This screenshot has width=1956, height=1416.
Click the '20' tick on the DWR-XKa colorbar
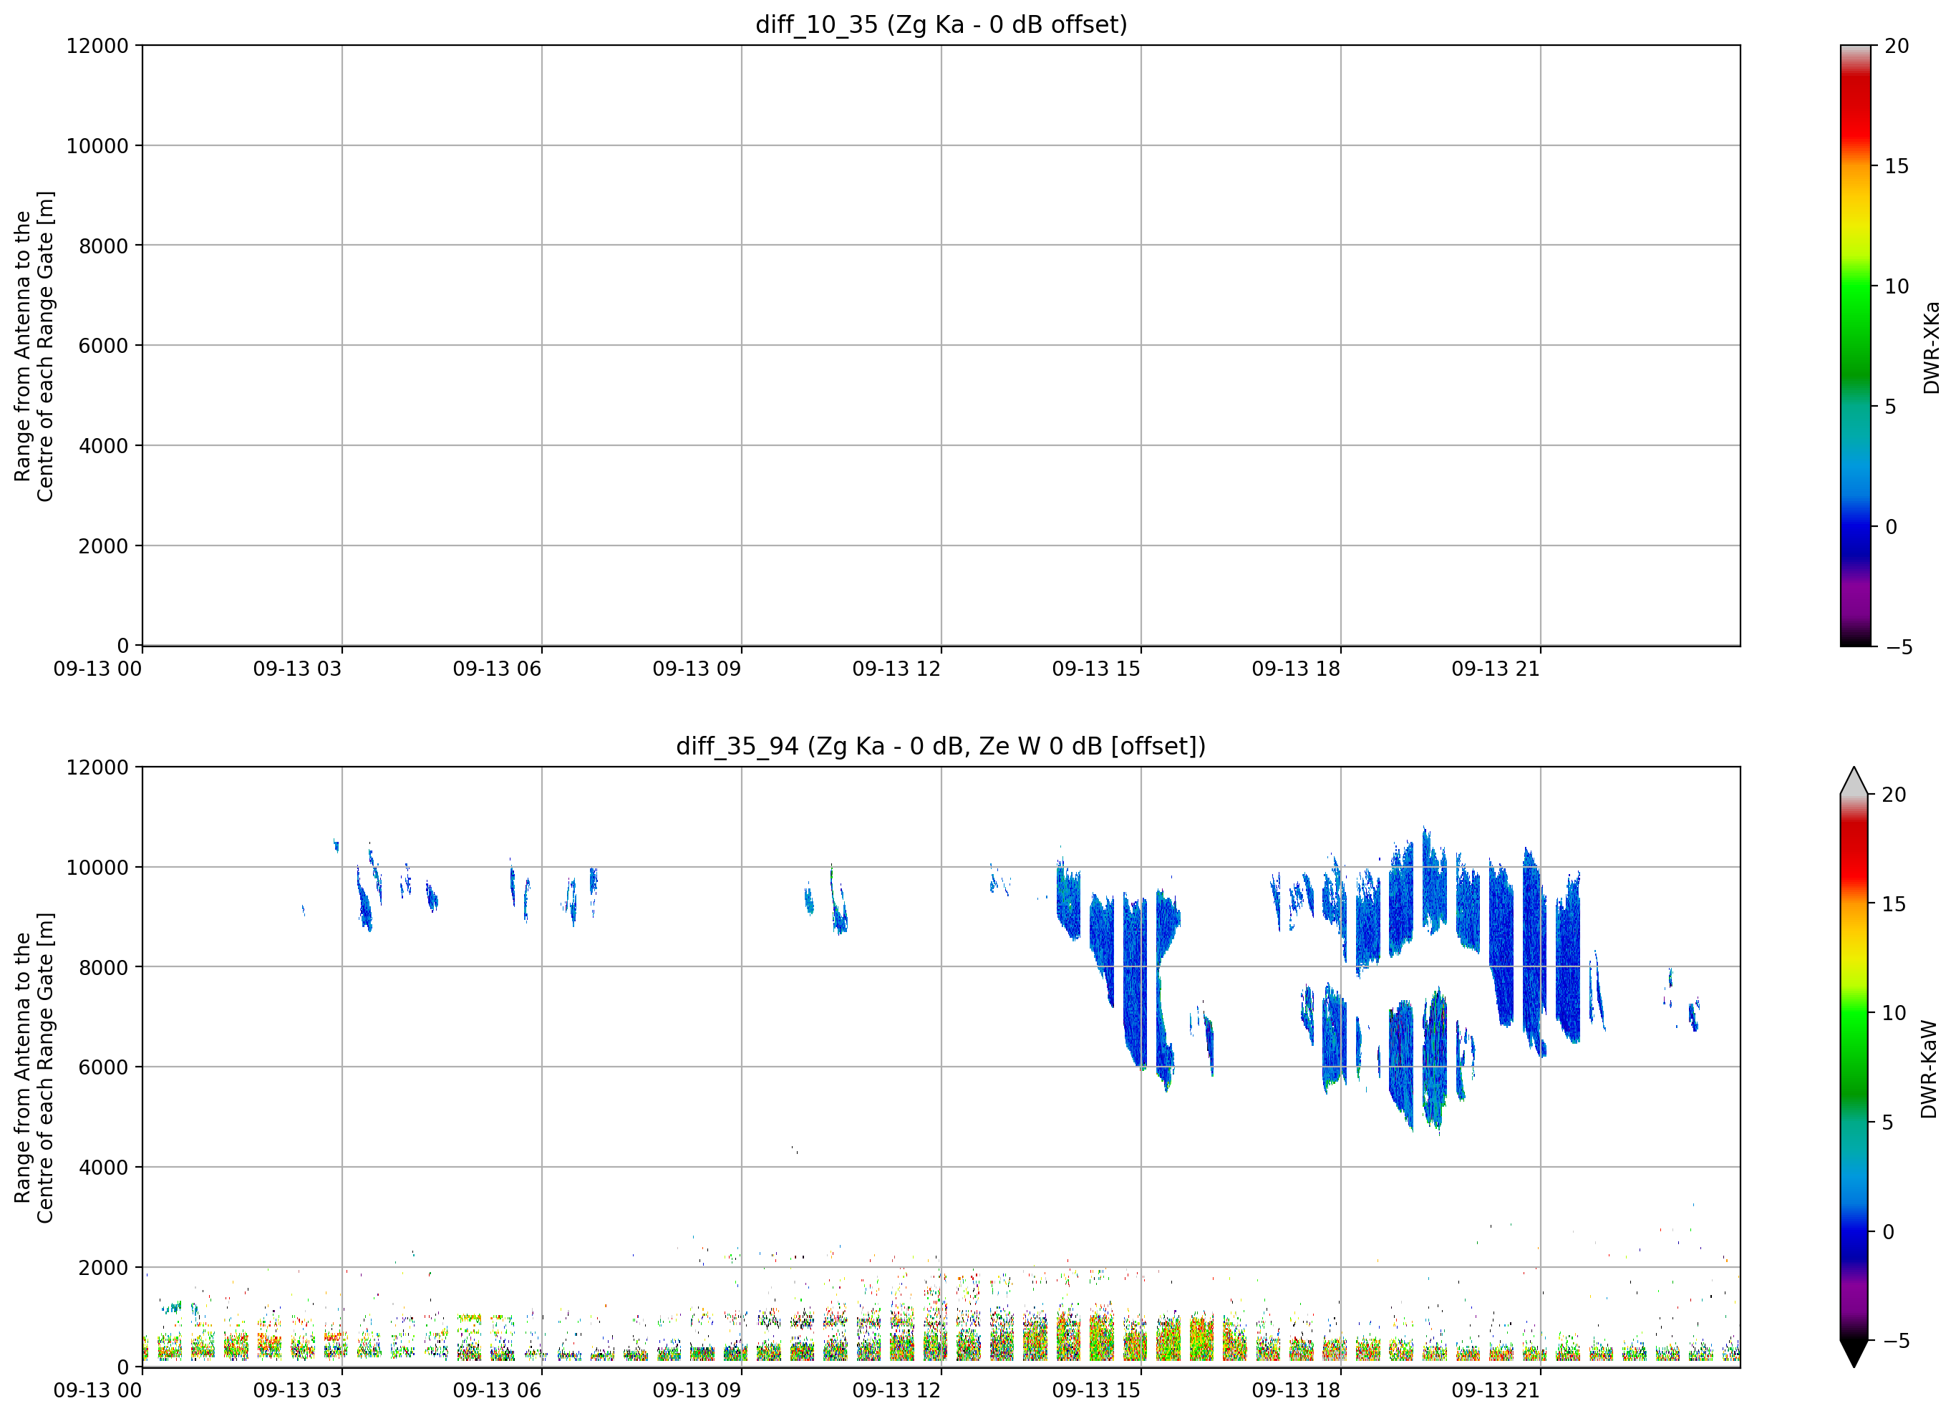tap(1897, 46)
